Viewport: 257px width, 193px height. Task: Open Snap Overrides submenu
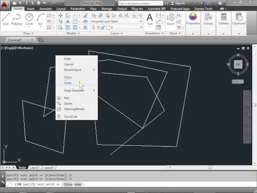tap(77, 91)
